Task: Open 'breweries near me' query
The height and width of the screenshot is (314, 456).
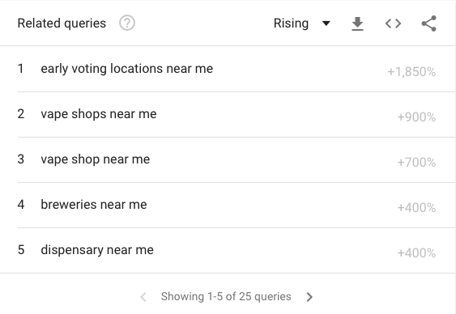Action: [x=94, y=205]
